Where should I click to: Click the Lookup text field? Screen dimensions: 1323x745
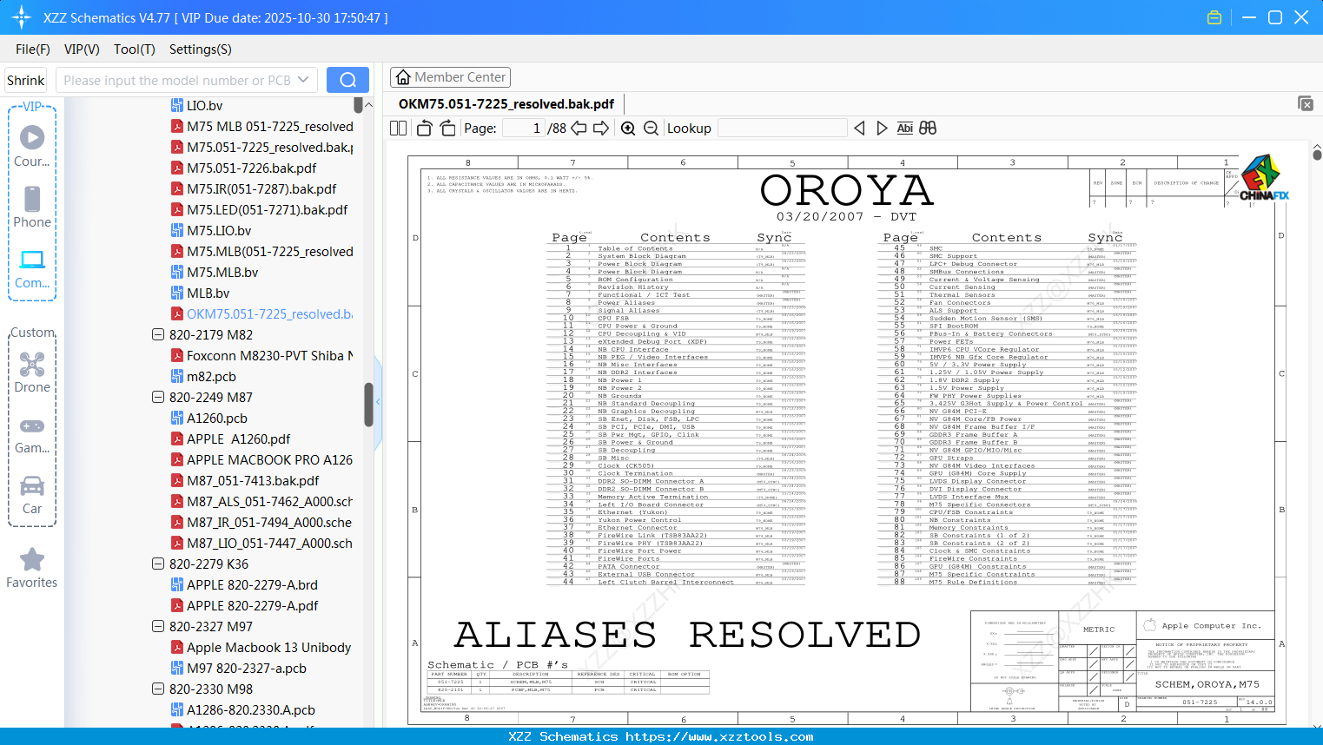(783, 129)
